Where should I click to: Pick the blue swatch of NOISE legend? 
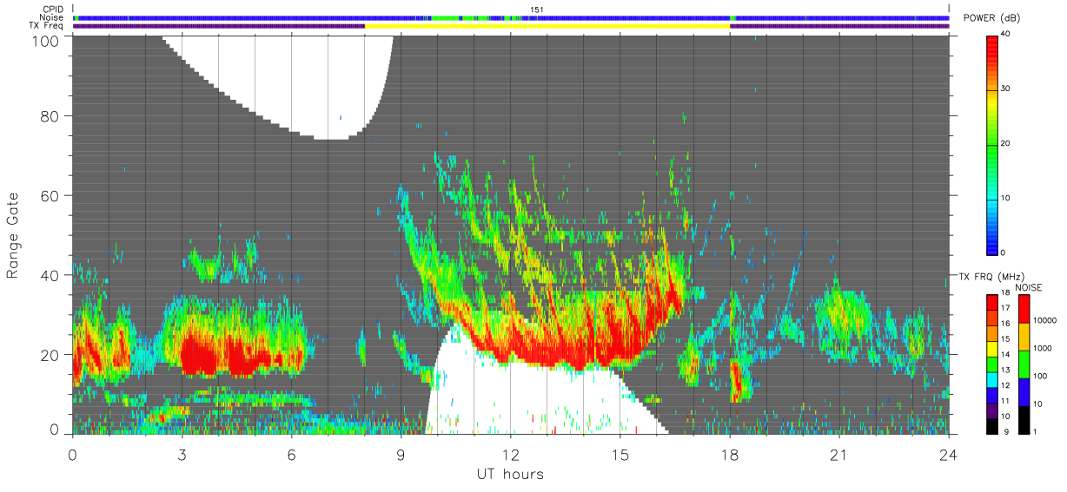point(1024,392)
